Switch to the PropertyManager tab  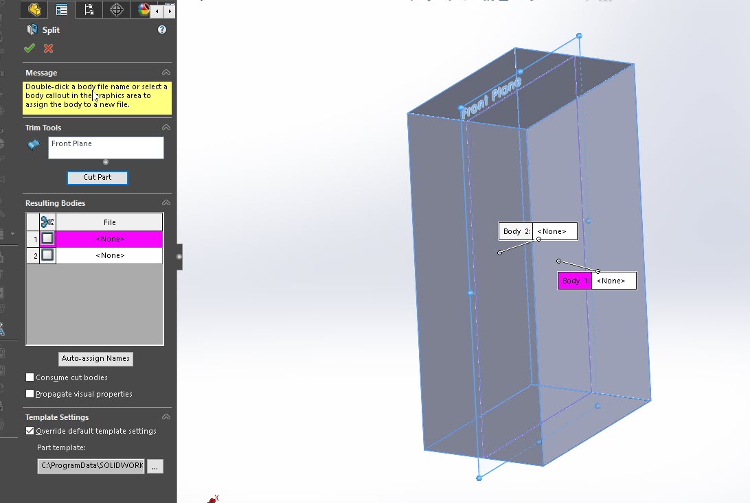(62, 10)
